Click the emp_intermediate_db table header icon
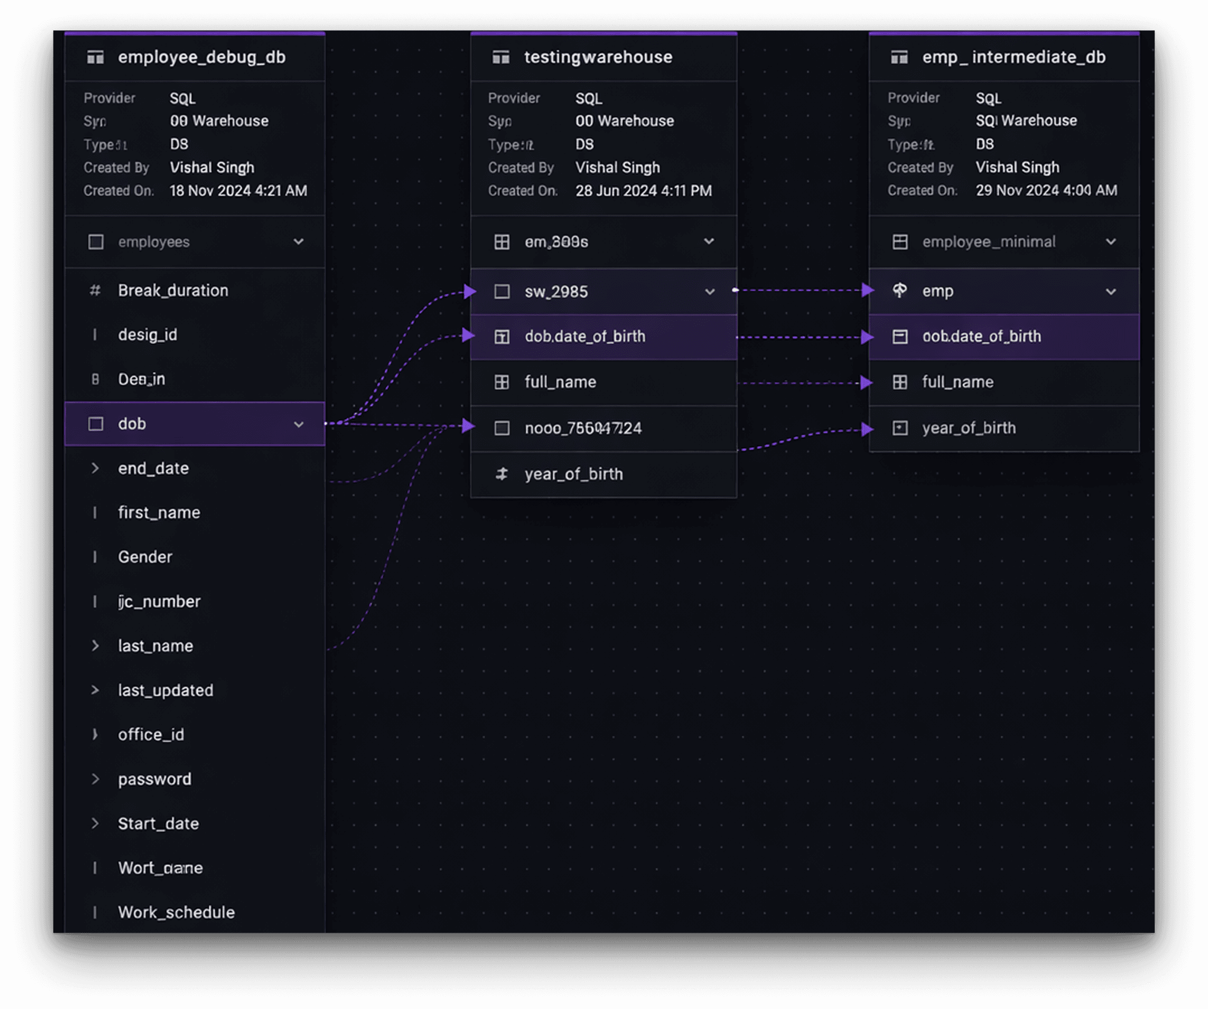The width and height of the screenshot is (1208, 1009). tap(899, 58)
